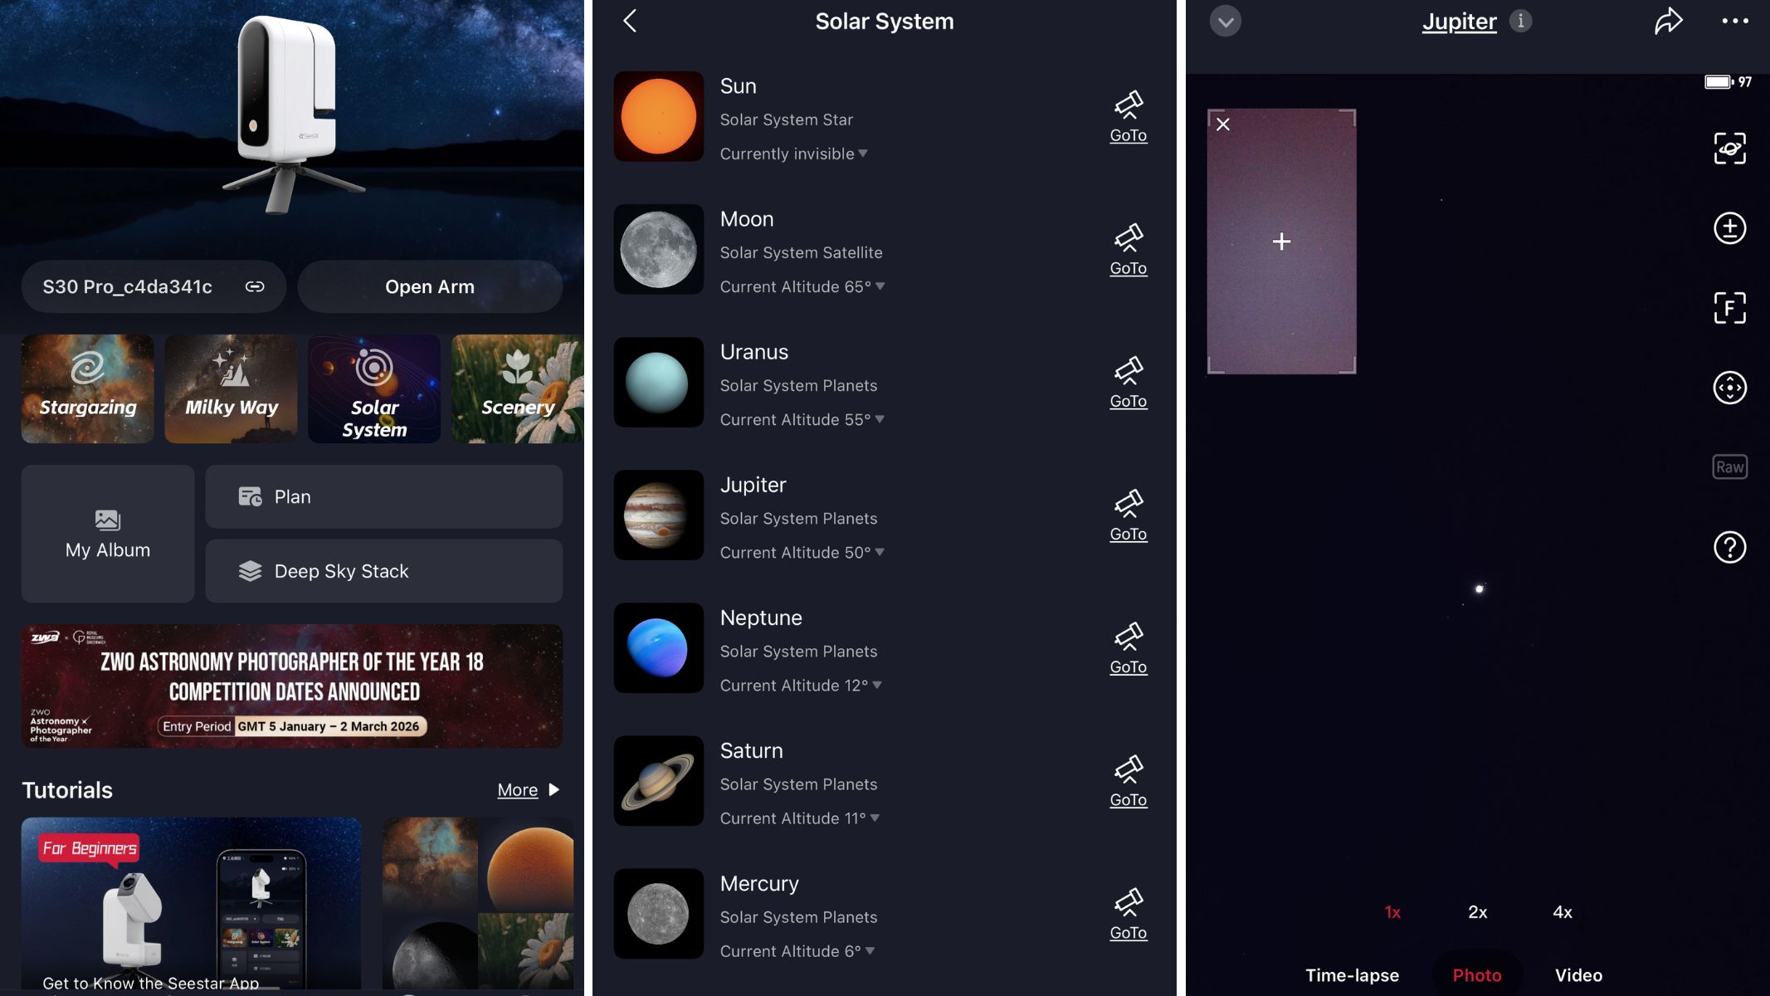
Task: Switch to the Video tab
Action: (1578, 974)
